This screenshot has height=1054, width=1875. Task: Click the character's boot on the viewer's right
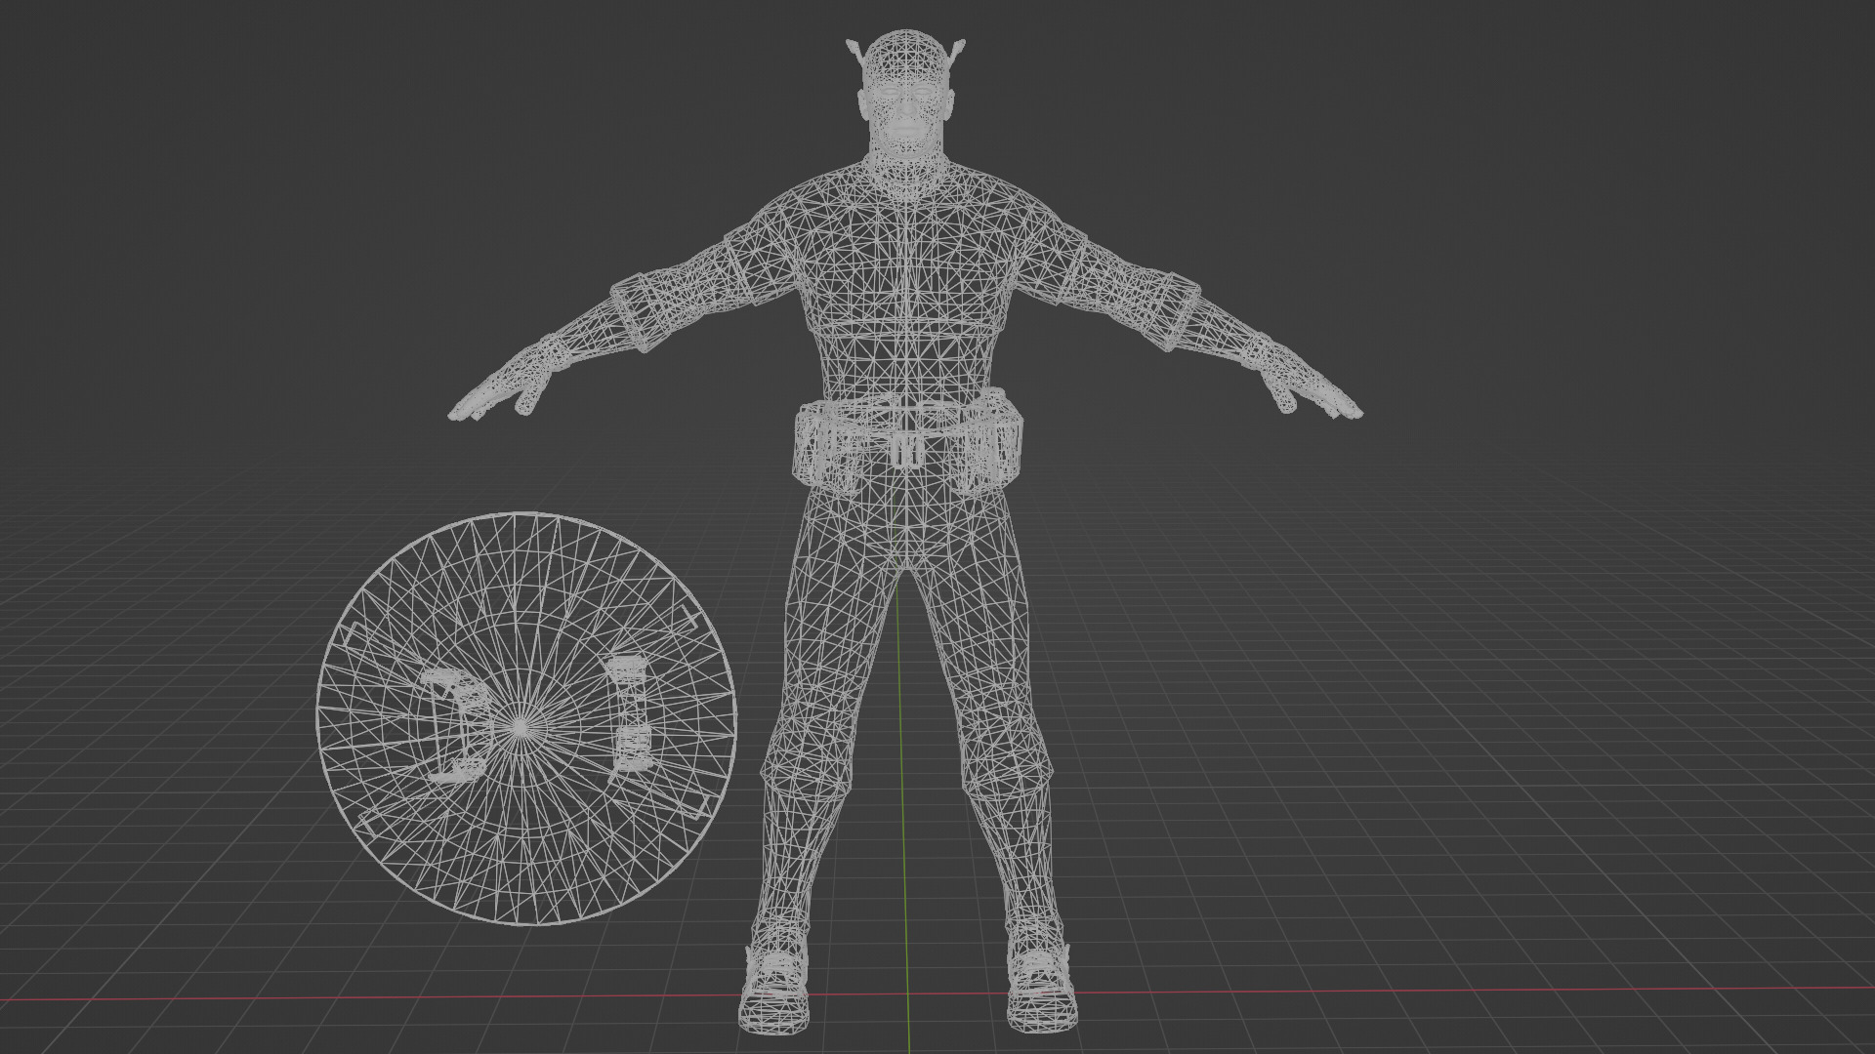tap(1043, 986)
